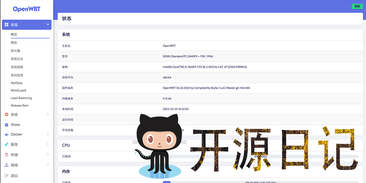Click the hostname value OpenWRT
Viewport: 366px width, 183px height.
coord(169,46)
